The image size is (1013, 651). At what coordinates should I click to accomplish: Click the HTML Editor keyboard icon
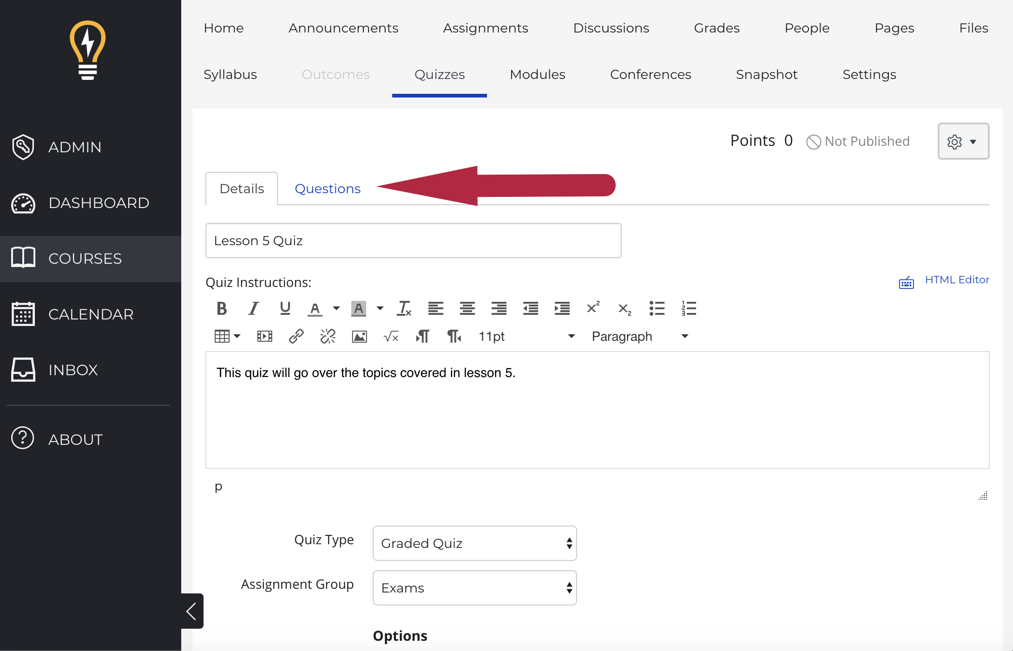click(x=907, y=282)
